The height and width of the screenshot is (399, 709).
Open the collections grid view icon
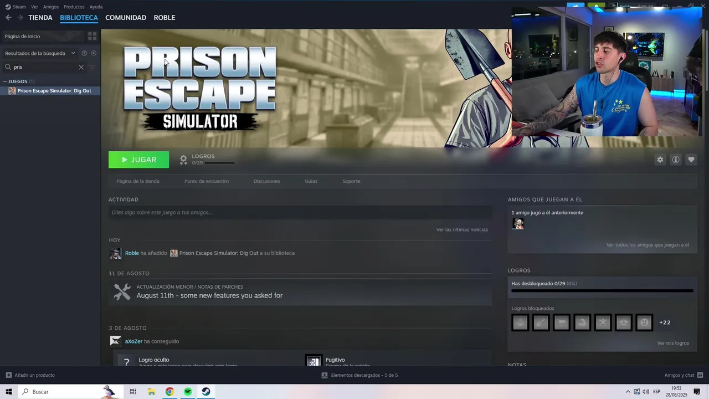coord(92,36)
